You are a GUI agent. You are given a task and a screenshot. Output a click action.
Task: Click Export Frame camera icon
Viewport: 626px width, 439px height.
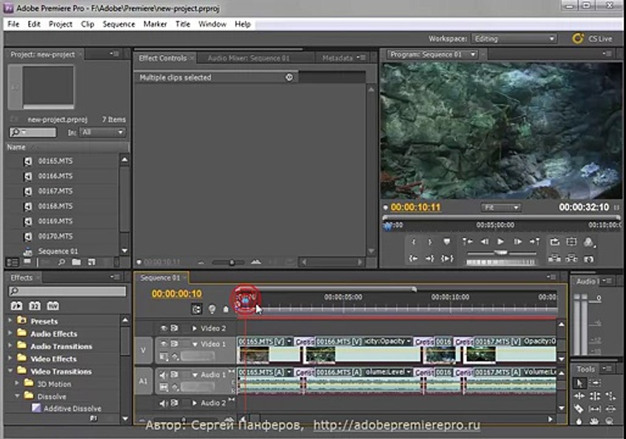(x=588, y=260)
